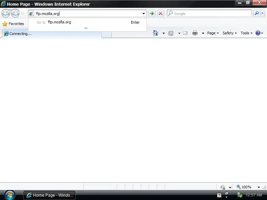This screenshot has height=200, width=267.
Task: Click the RSS Feeds icon
Action: click(x=171, y=33)
